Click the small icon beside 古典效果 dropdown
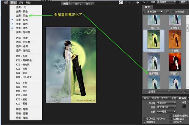The image size is (189, 125). (x=168, y=12)
